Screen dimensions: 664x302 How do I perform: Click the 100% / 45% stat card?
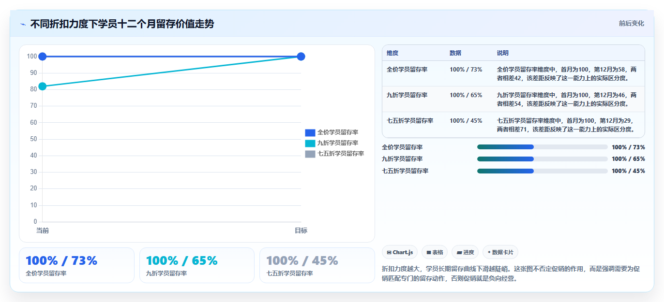(x=317, y=265)
